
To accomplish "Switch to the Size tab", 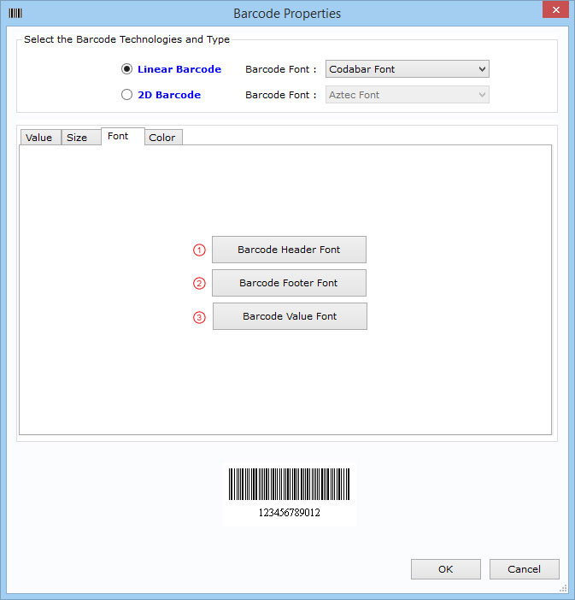I will 80,138.
